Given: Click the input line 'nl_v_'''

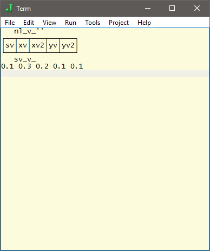Looking at the screenshot, I should (x=29, y=31).
